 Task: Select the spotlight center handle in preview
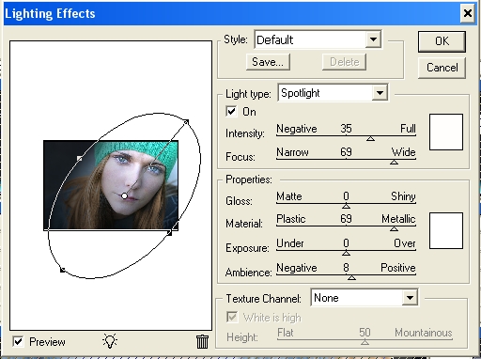click(124, 195)
